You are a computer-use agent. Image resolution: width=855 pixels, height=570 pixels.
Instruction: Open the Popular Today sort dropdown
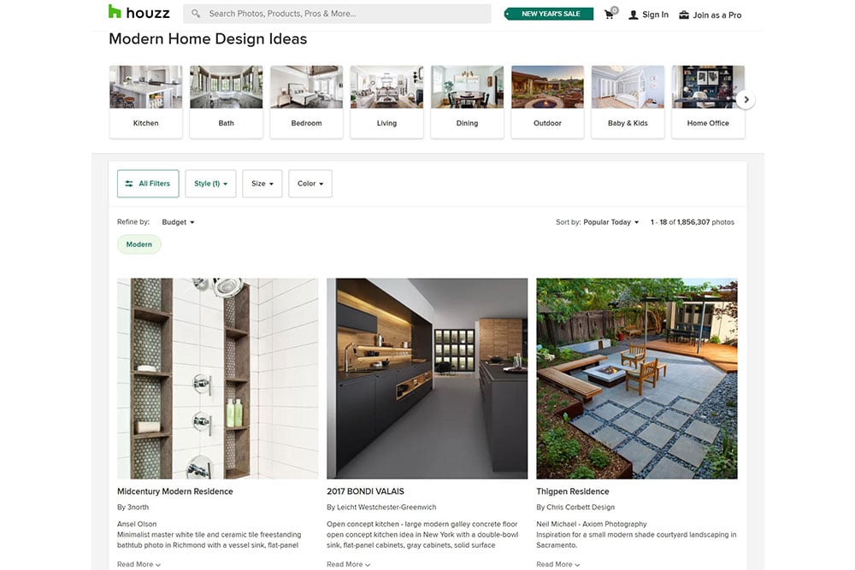610,222
